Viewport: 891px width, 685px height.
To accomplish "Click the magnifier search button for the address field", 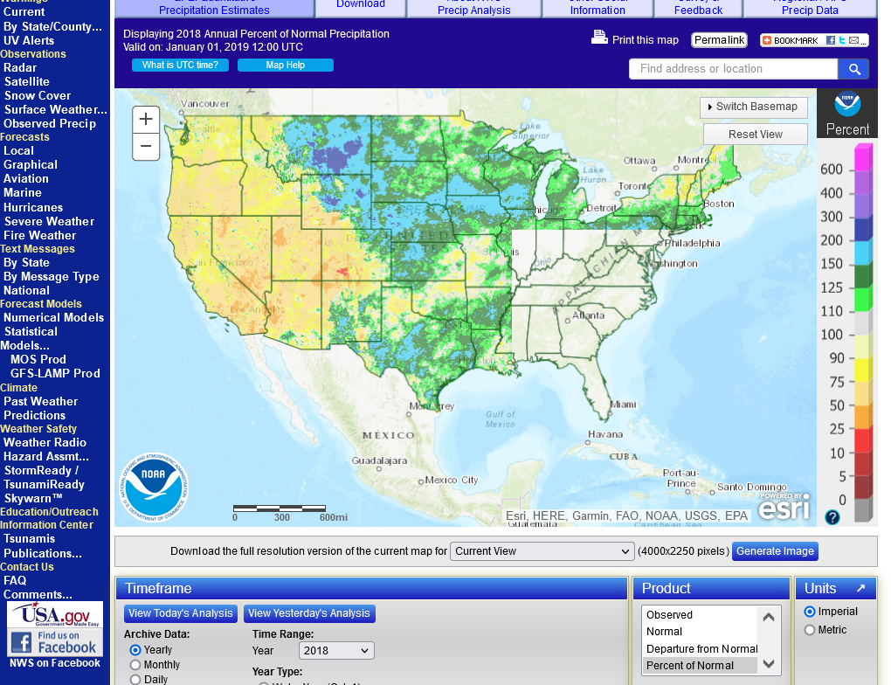I will 854,69.
